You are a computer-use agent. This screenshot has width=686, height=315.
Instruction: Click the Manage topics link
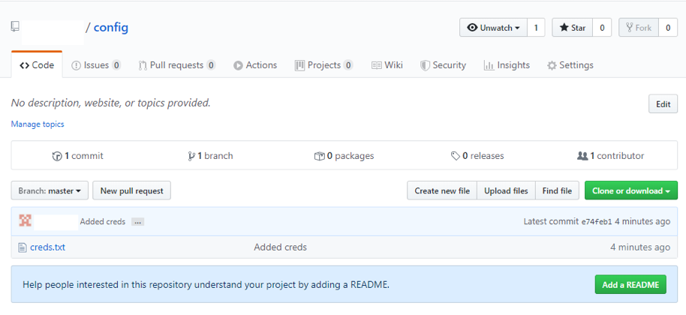pos(38,124)
